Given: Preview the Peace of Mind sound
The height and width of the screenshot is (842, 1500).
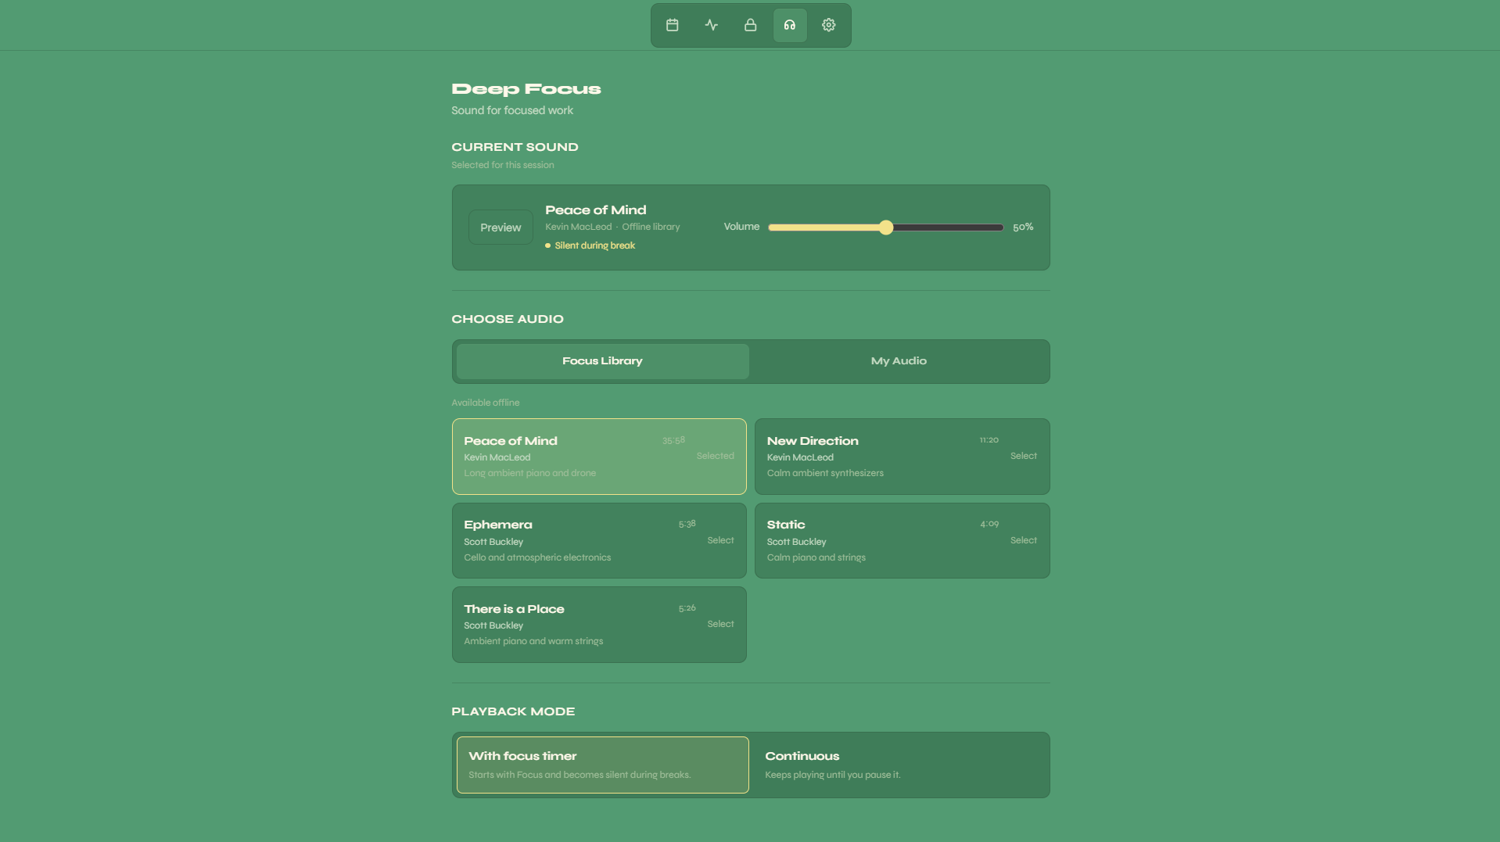Looking at the screenshot, I should pos(501,228).
